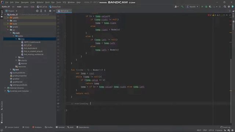Open the TODO tool window
The width and height of the screenshot is (235, 132).
click(26, 127)
